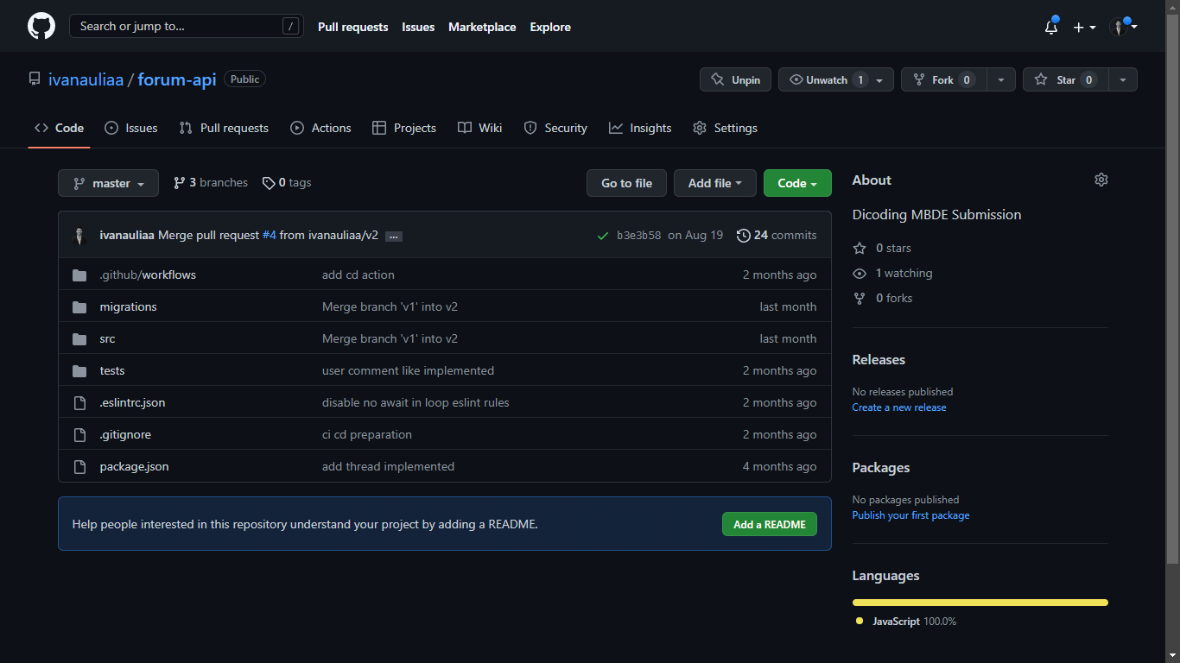
Task: Click the branch icon next to 3 branches
Action: [x=180, y=183]
